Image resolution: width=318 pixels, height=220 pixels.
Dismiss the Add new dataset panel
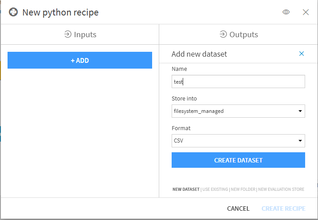(x=302, y=54)
